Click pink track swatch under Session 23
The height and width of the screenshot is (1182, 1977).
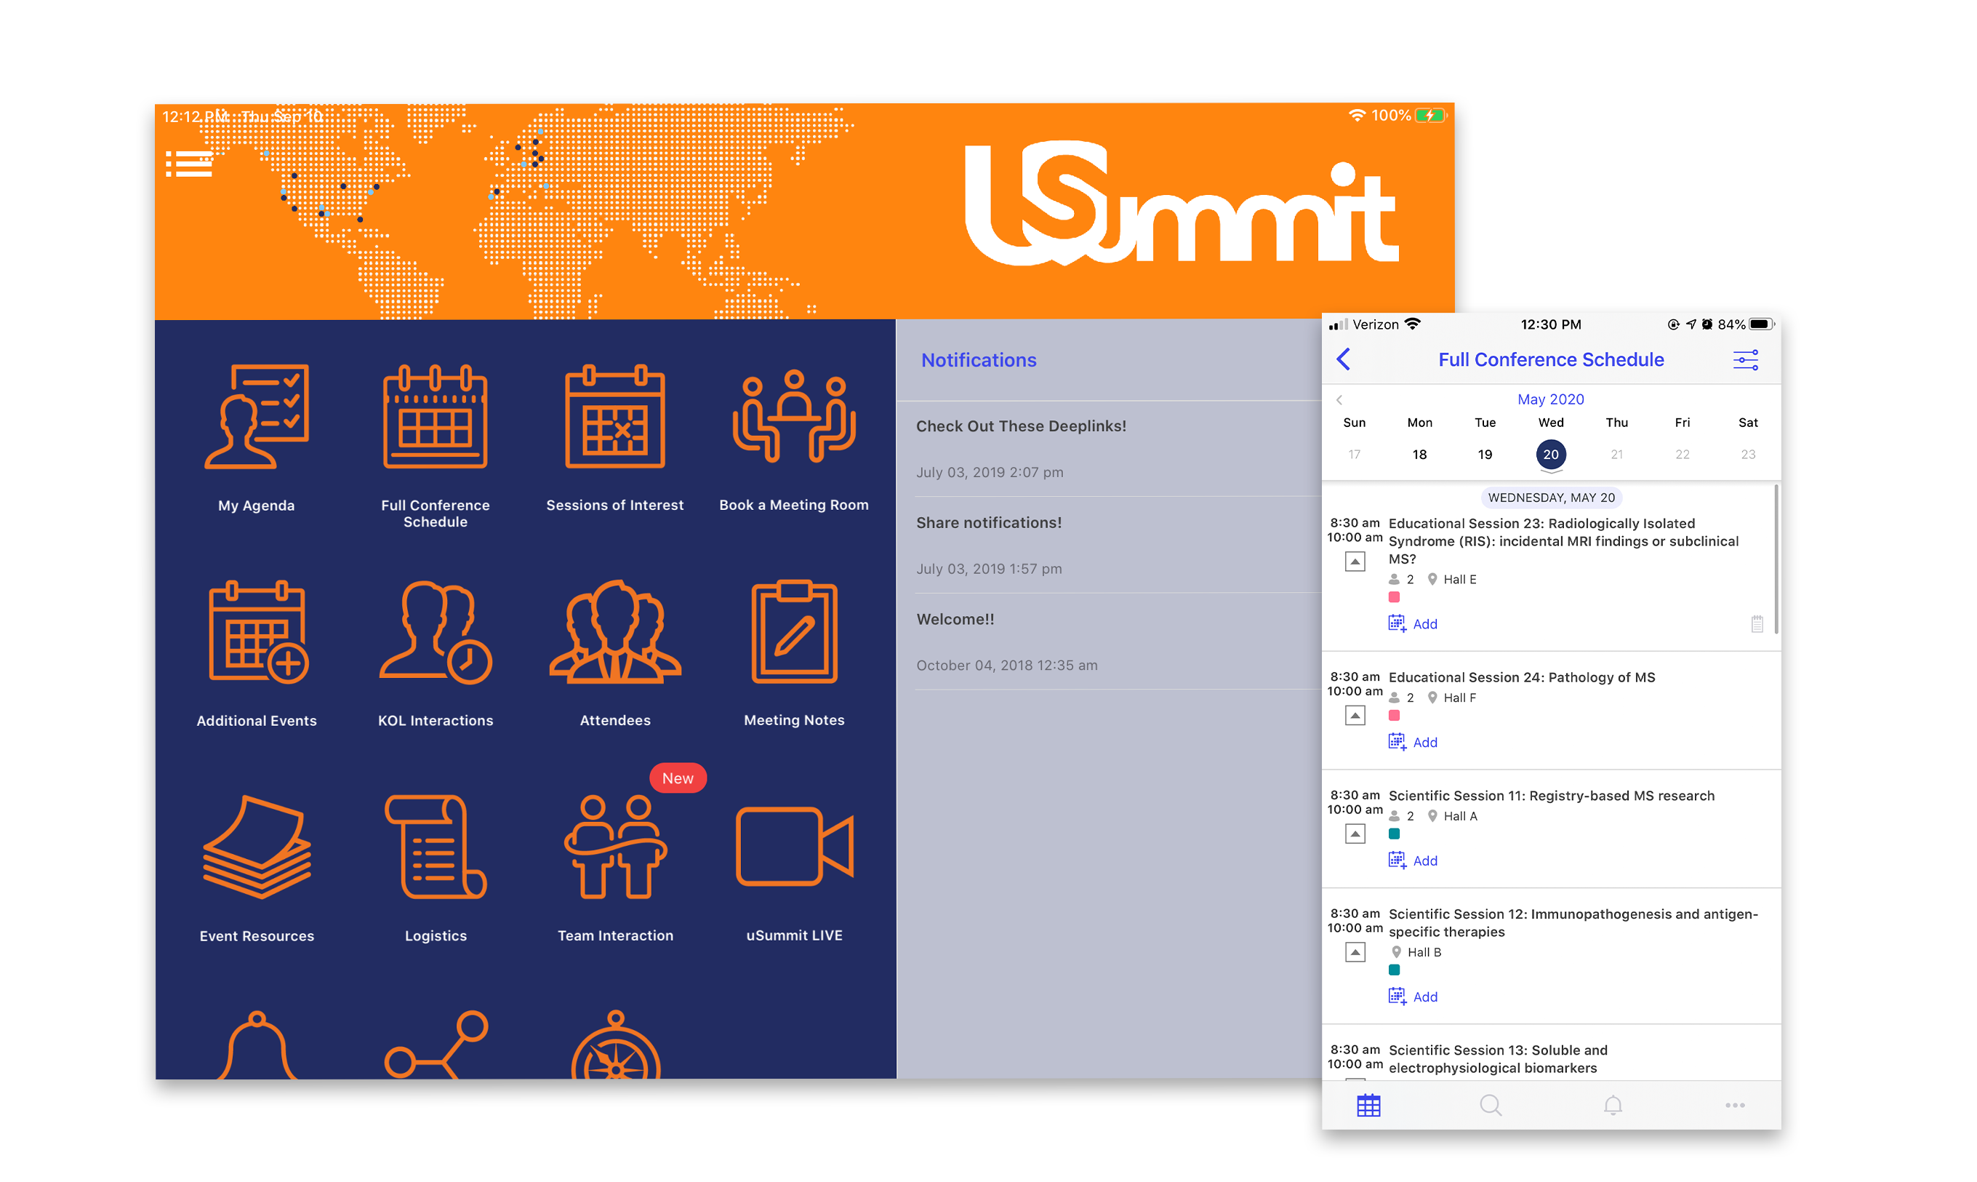coord(1393,597)
